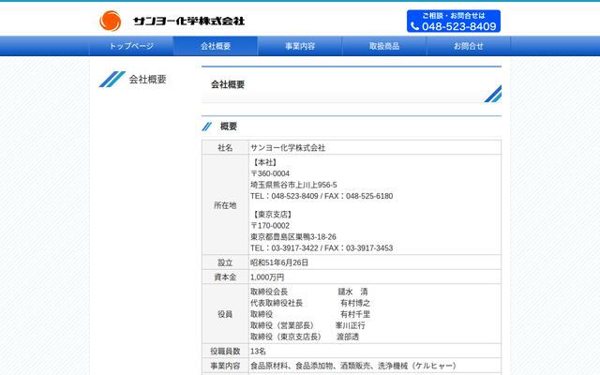600x375 pixels.
Task: Click the 役員 table header cell
Action: click(x=225, y=314)
